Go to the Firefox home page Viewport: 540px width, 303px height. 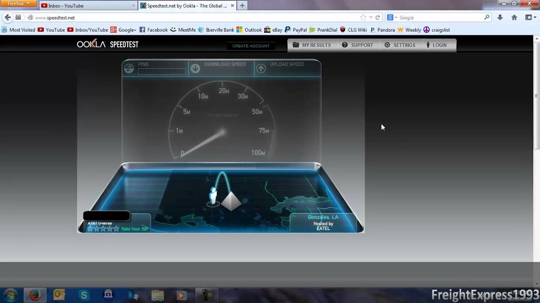[514, 18]
